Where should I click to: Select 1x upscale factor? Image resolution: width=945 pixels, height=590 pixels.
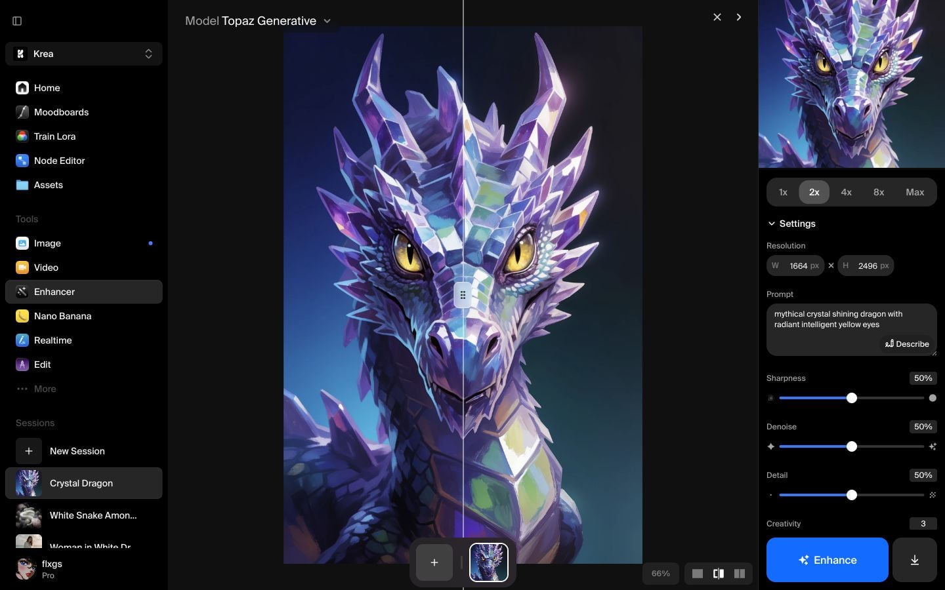[x=783, y=192]
